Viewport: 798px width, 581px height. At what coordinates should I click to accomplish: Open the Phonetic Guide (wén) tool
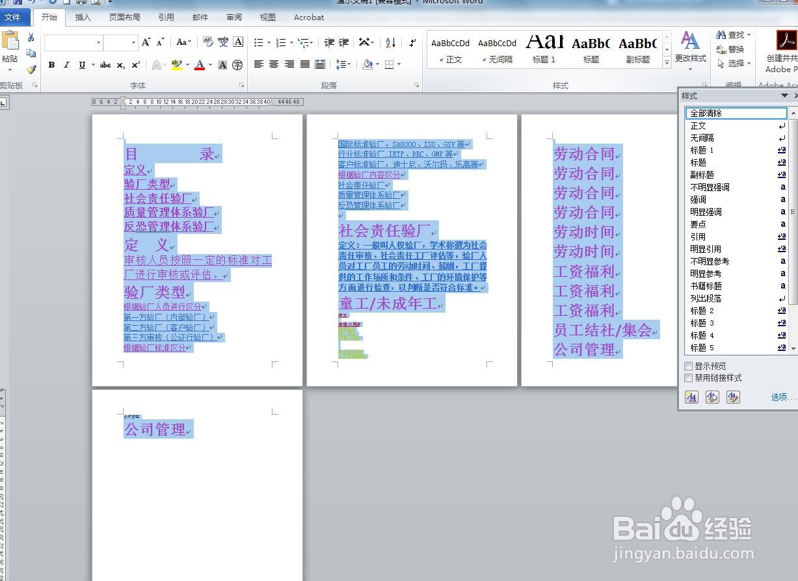pos(223,42)
